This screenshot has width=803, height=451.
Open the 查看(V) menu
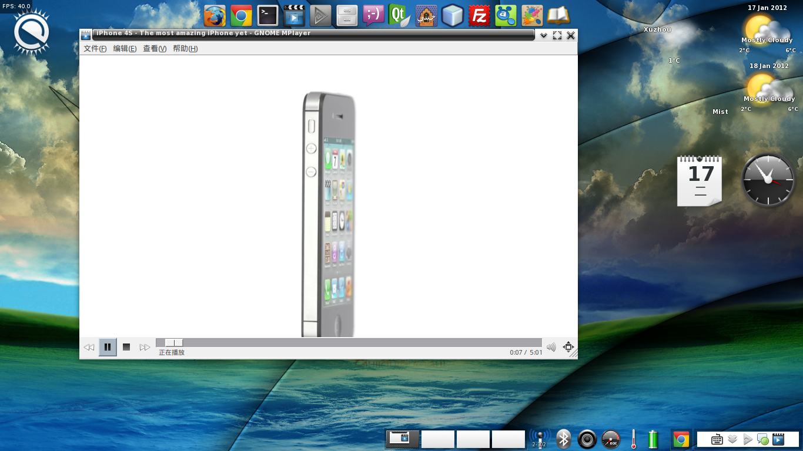click(x=155, y=49)
